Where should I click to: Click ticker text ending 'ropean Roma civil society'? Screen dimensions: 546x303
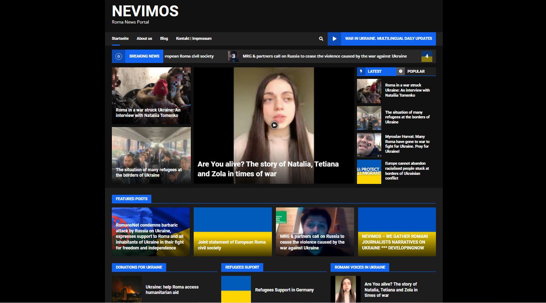pos(189,56)
